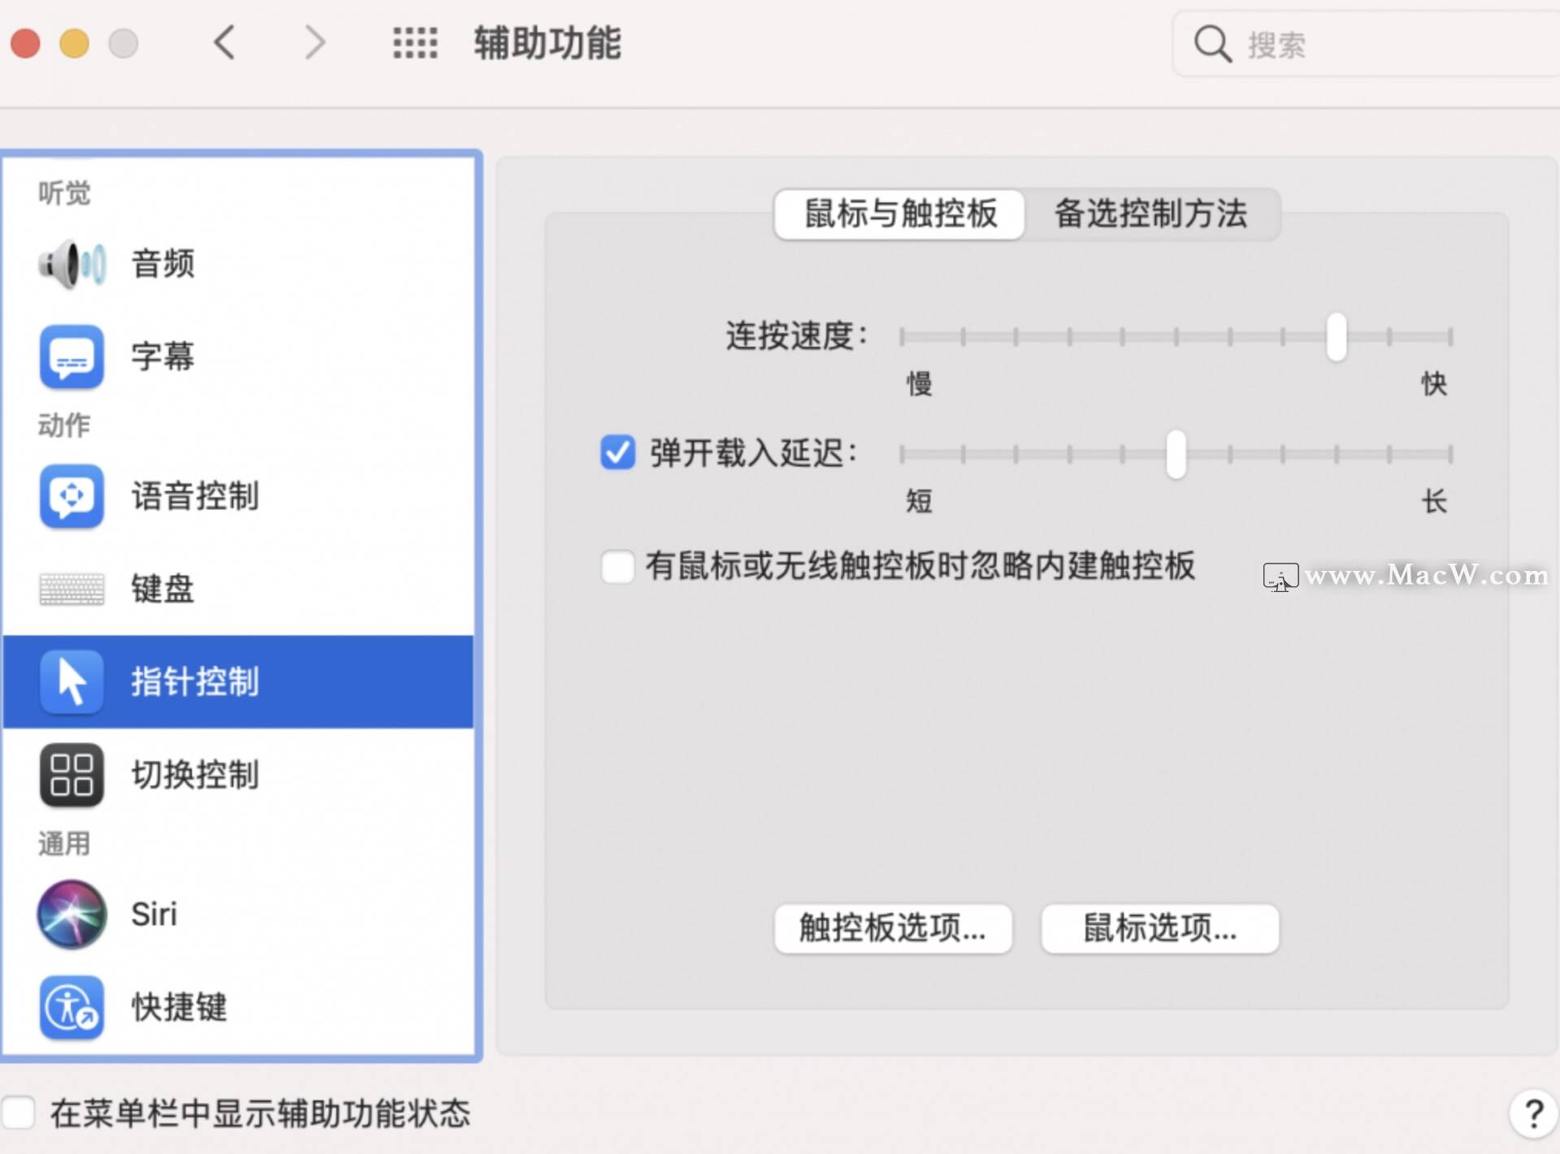Image resolution: width=1560 pixels, height=1154 pixels.
Task: Open 切换控制 settings
Action: [195, 776]
